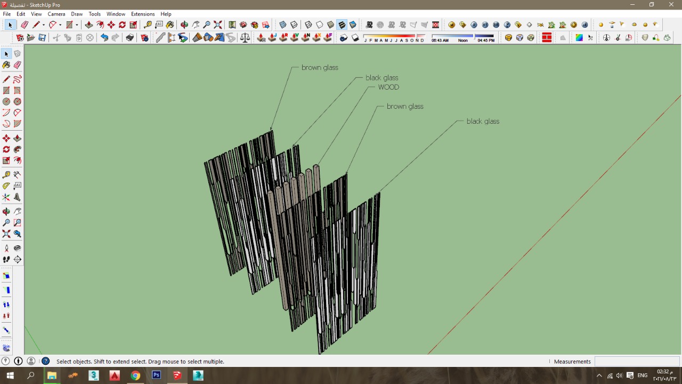682x384 pixels.
Task: Select the Walk footprints tool
Action: [6, 260]
